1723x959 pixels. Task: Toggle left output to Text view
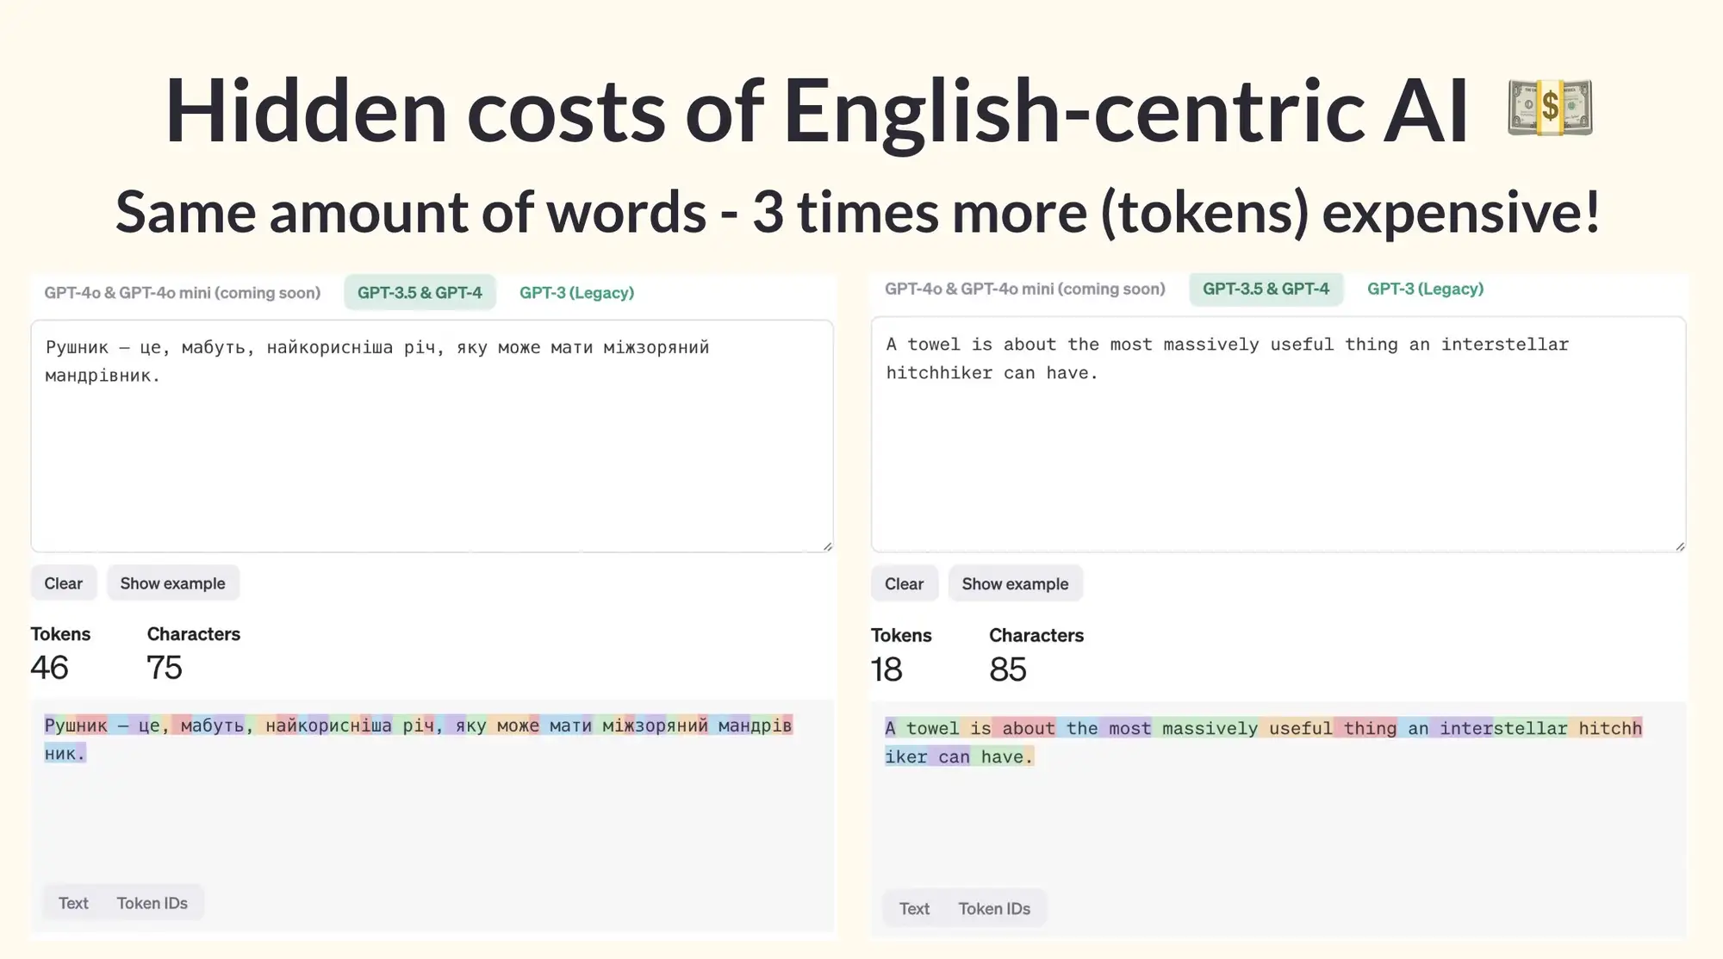(73, 903)
